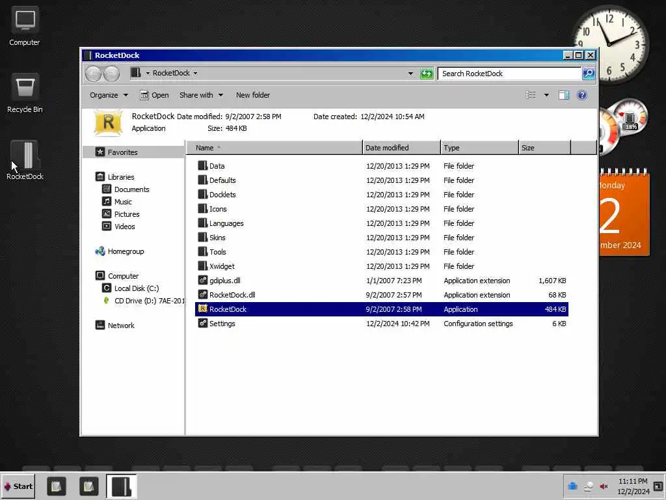Select the RocketDock.dll file icon

tap(203, 295)
